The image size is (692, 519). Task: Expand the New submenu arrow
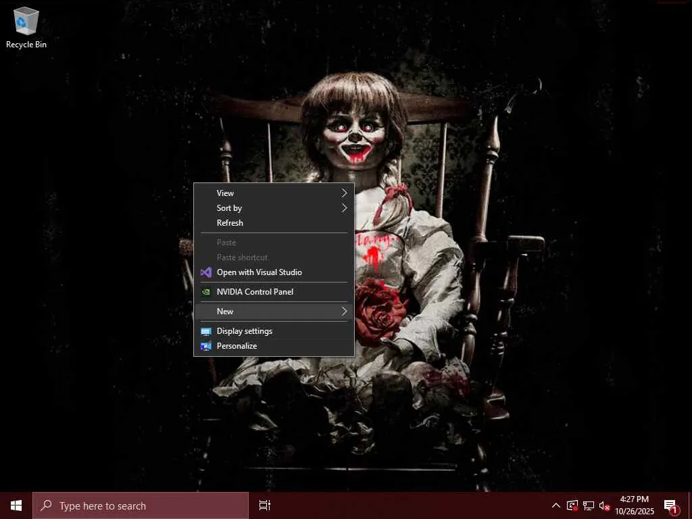point(344,311)
